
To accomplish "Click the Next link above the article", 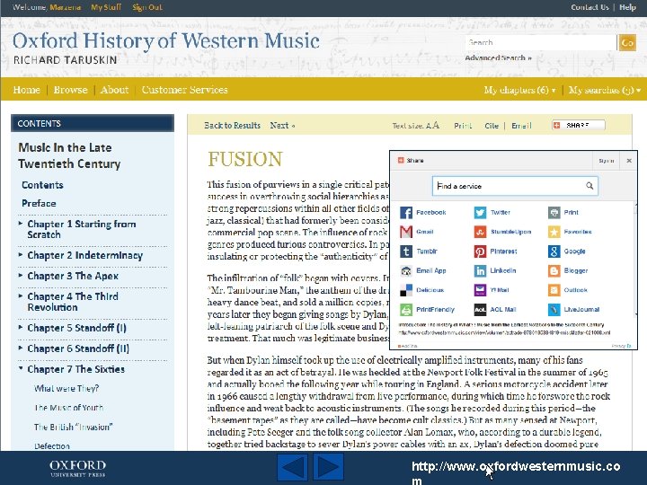I will 282,126.
